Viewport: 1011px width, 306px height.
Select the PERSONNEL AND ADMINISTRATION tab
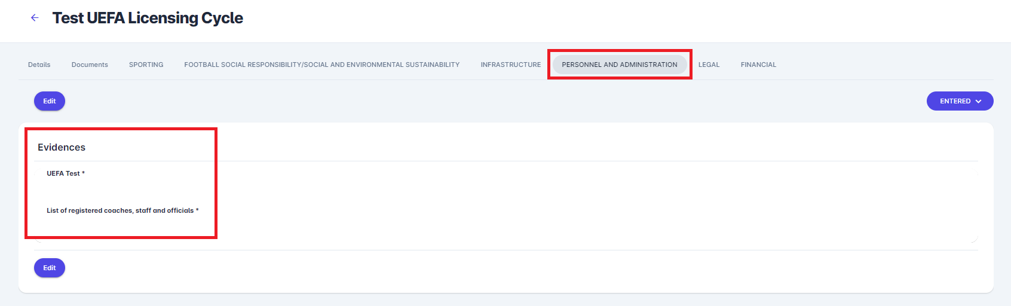point(619,65)
